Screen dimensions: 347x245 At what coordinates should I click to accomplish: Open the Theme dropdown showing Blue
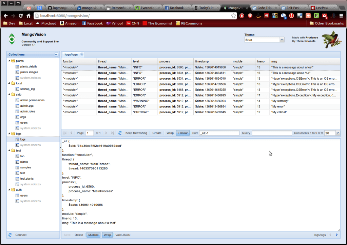coord(264,40)
